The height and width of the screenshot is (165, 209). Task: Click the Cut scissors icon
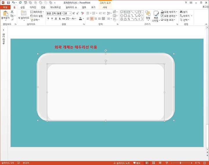pos(12,12)
